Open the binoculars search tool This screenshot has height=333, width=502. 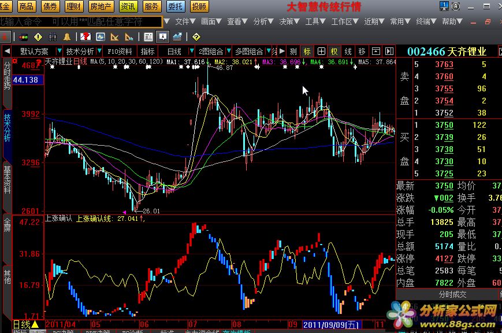53,37
